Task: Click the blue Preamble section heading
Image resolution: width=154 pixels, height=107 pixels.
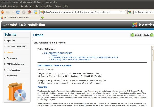Action: (x=42, y=87)
